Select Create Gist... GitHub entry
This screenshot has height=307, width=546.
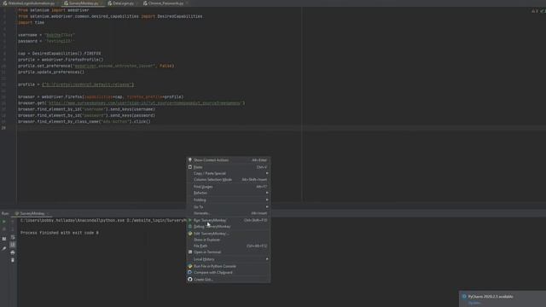click(228, 280)
